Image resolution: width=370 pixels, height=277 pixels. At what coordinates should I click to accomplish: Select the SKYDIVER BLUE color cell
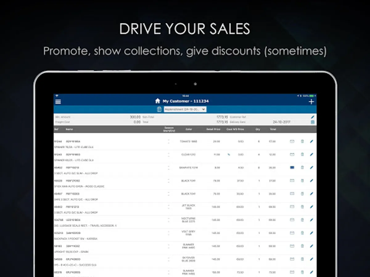click(x=189, y=259)
